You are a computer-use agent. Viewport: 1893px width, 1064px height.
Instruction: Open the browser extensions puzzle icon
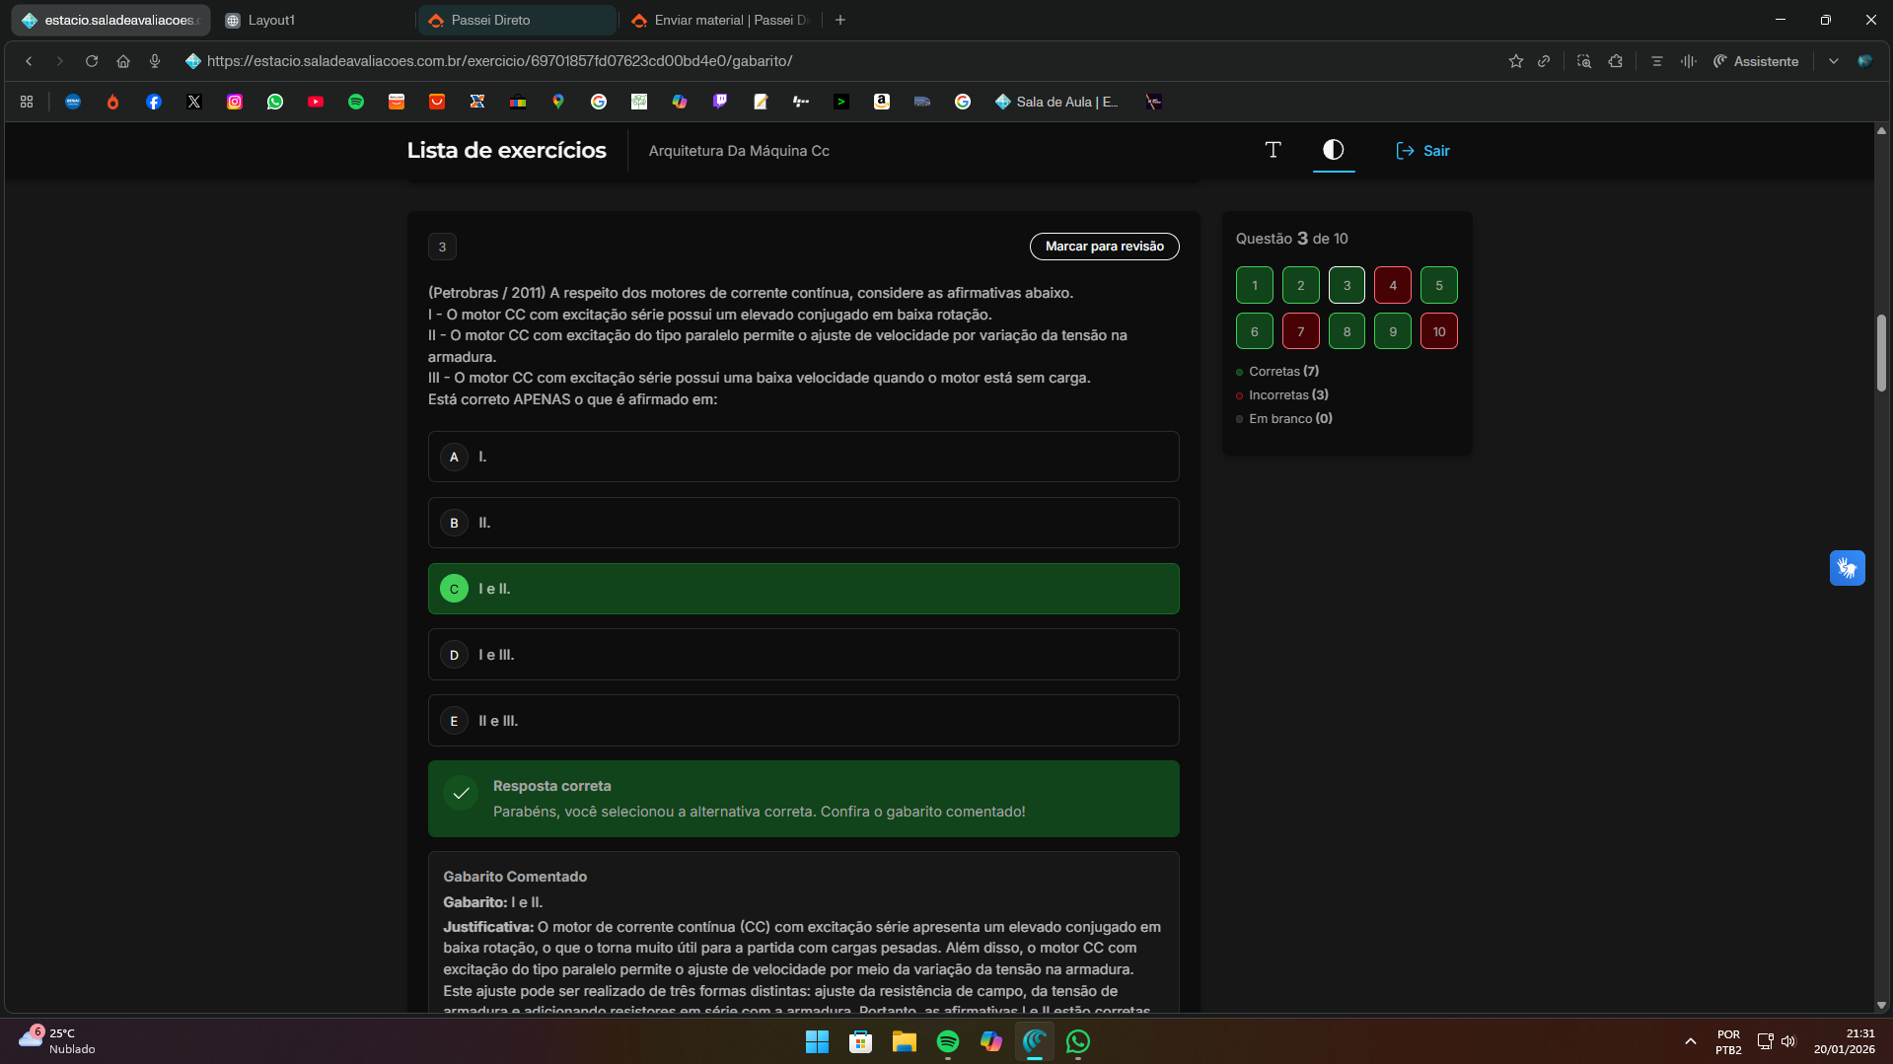(x=1615, y=61)
